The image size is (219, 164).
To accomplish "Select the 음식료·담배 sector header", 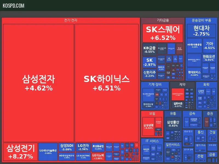I will (188, 149).
